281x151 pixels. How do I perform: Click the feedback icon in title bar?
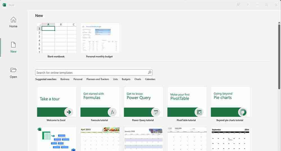pyautogui.click(x=238, y=5)
